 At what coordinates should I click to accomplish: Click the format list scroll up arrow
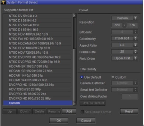(x=75, y=15)
